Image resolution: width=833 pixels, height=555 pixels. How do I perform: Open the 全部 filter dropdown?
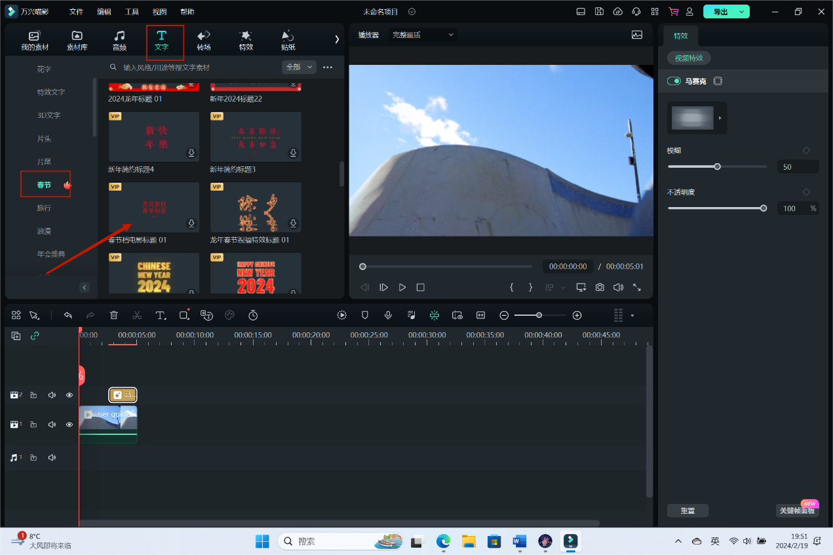click(299, 67)
